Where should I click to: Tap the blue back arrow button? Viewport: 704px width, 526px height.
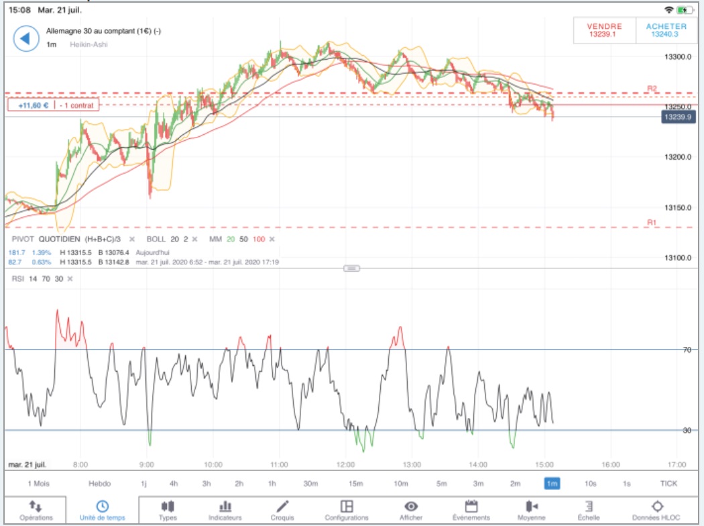tap(26, 39)
